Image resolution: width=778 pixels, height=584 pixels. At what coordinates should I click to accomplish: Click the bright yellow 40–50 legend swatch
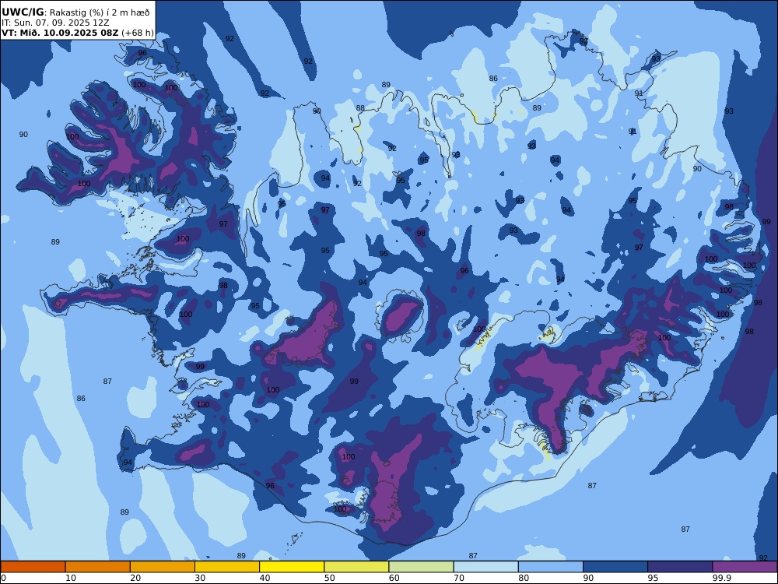click(x=292, y=567)
